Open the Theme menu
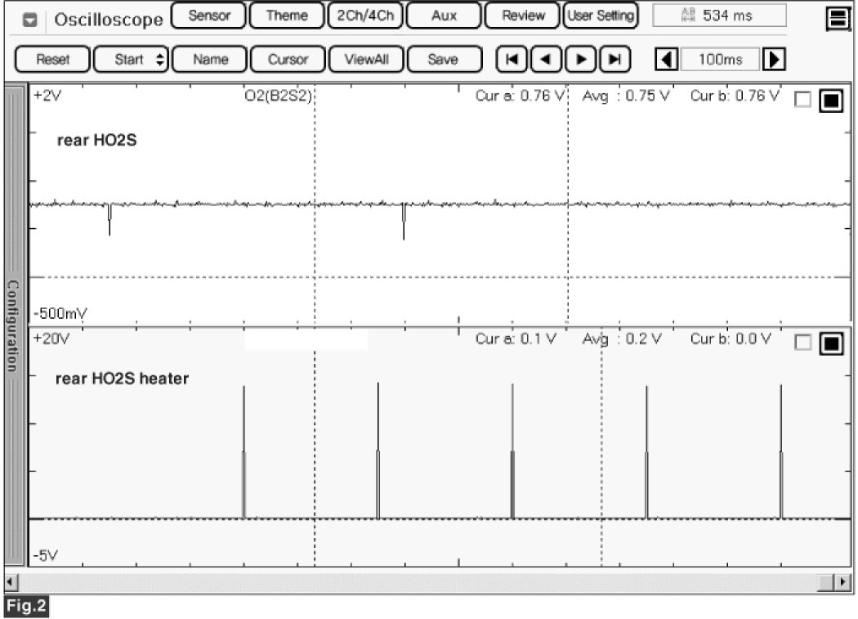858x619 pixels. pyautogui.click(x=286, y=16)
